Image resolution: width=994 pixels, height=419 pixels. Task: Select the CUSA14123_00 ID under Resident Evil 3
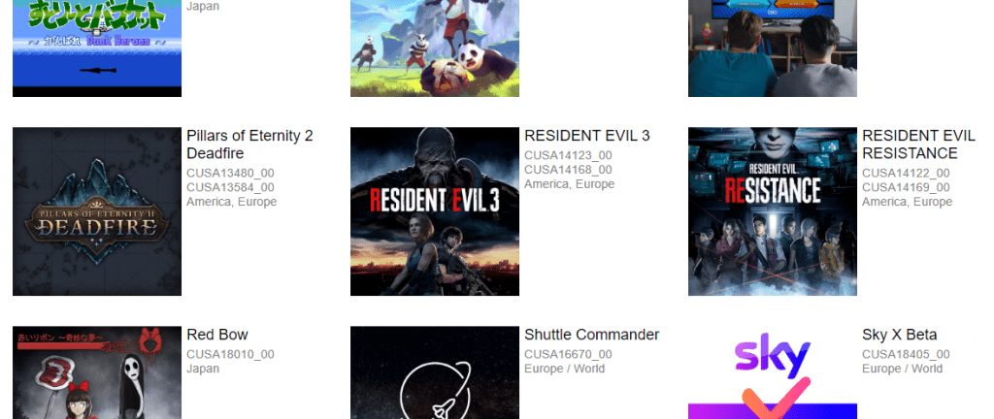568,155
